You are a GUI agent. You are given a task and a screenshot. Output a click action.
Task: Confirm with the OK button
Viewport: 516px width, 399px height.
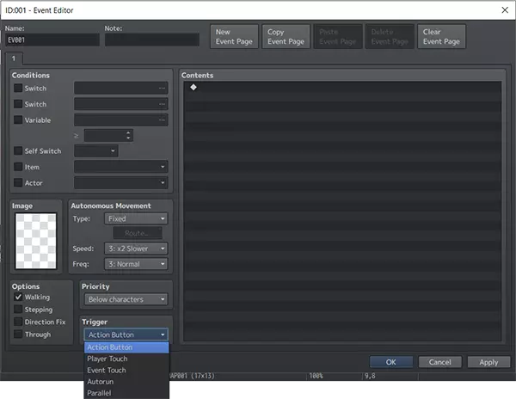391,362
